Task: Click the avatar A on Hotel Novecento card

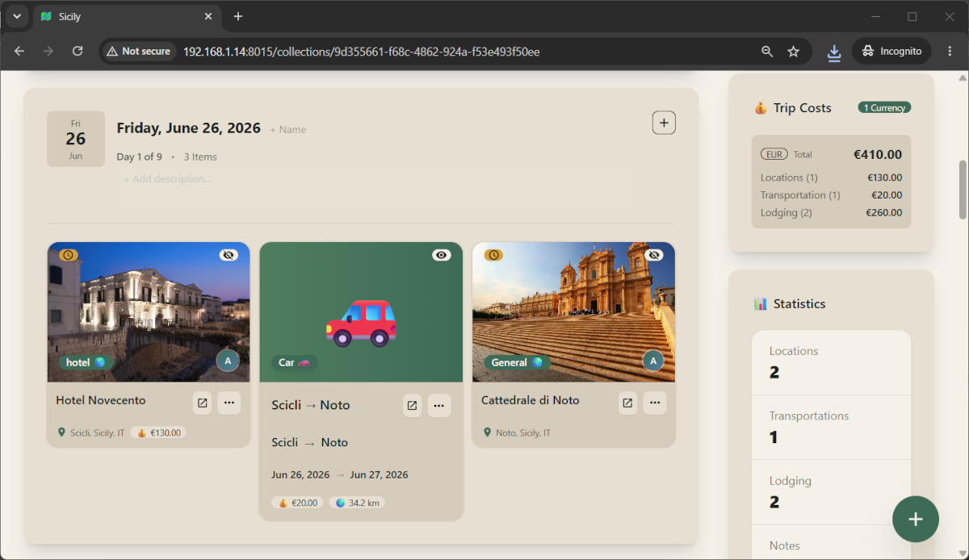Action: 228,361
